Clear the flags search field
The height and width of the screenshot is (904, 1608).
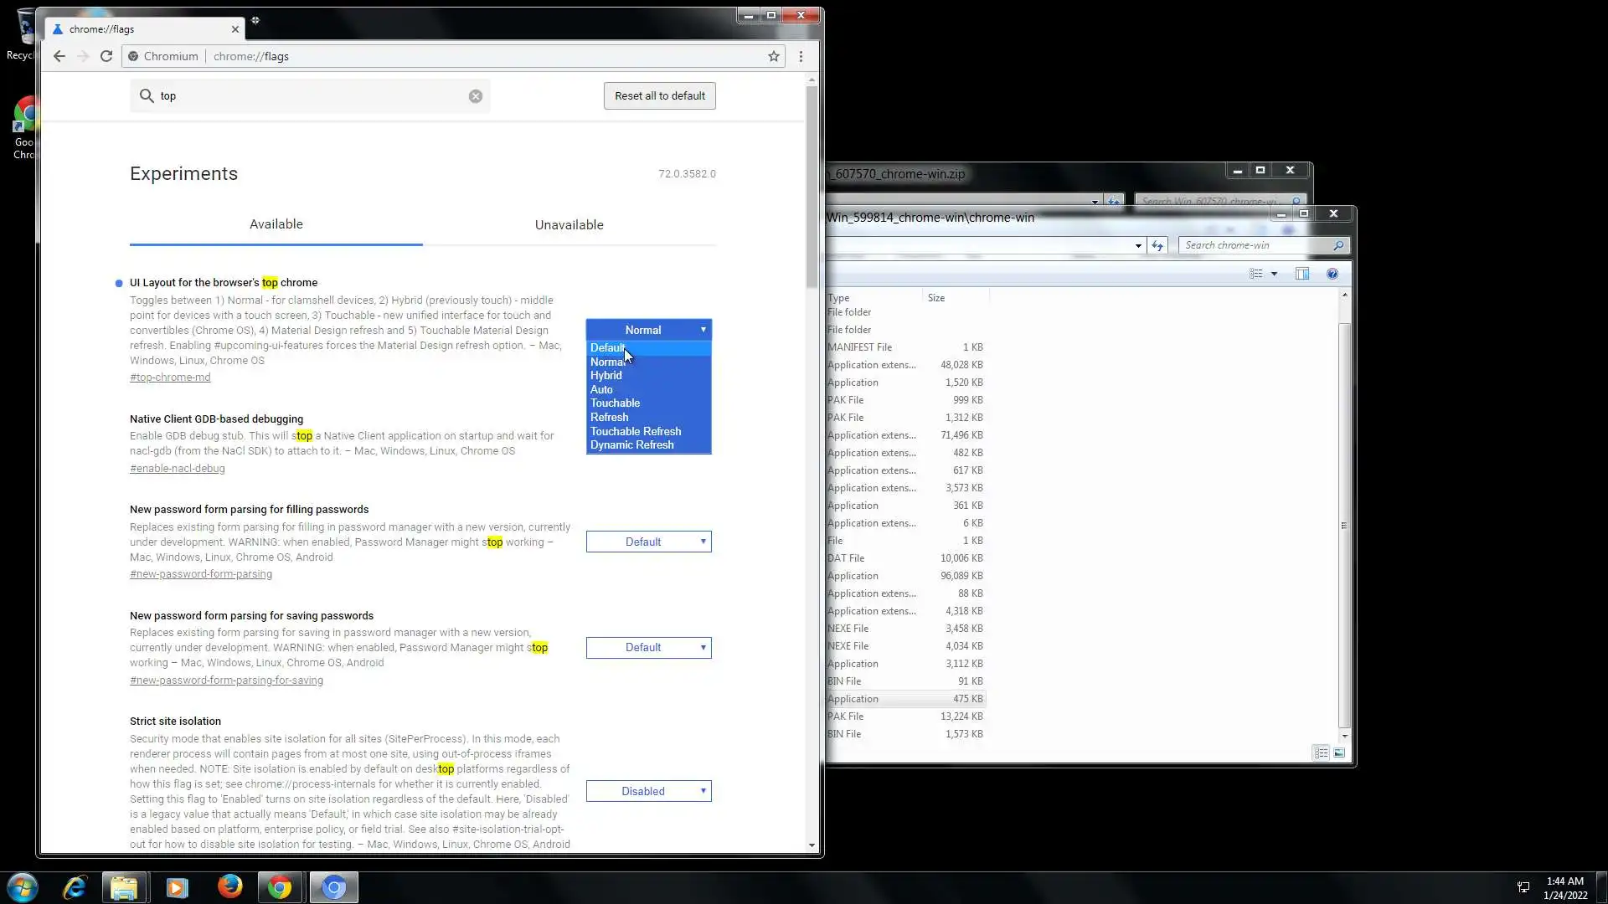pos(476,96)
